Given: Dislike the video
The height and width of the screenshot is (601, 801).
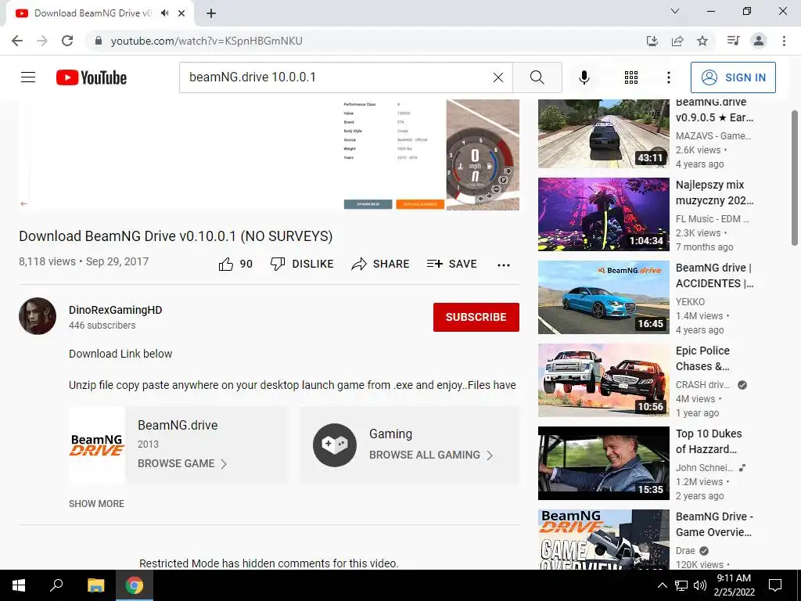Looking at the screenshot, I should [302, 265].
